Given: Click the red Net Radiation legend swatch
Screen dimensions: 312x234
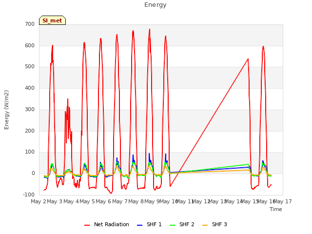Looking at the screenshot, I should pos(87,225).
